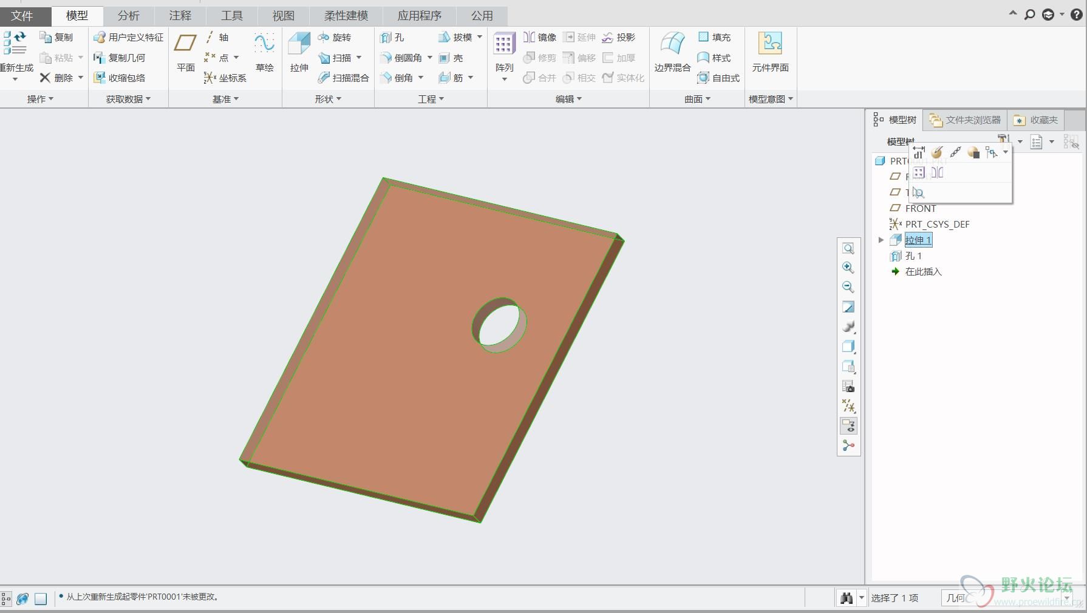
Task: Select the Copy Geometry (复制几何) tool
Action: pos(119,58)
